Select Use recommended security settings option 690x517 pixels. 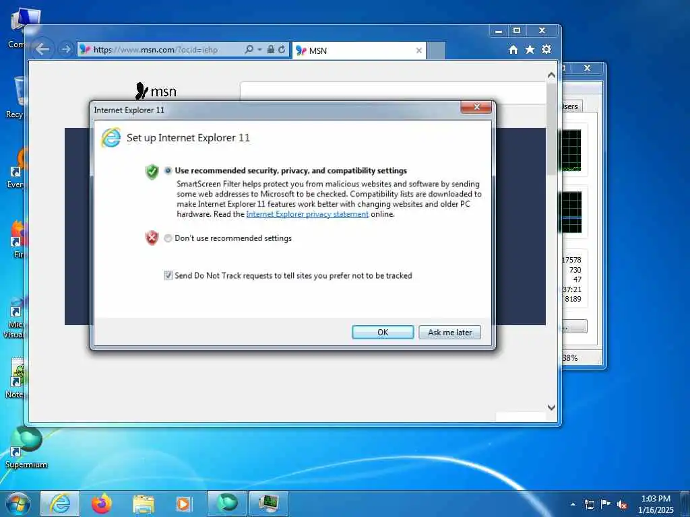coord(168,170)
